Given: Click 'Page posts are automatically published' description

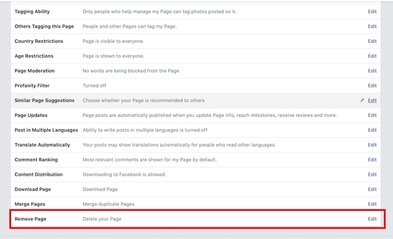Looking at the screenshot, I should coord(210,115).
